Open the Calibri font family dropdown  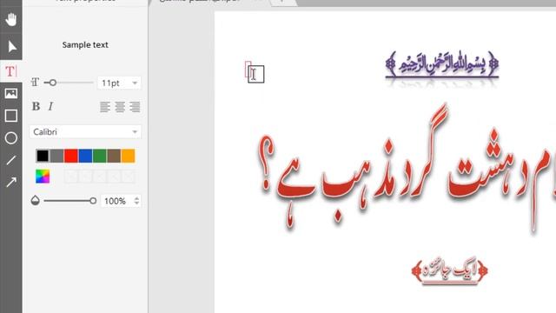[x=85, y=132]
